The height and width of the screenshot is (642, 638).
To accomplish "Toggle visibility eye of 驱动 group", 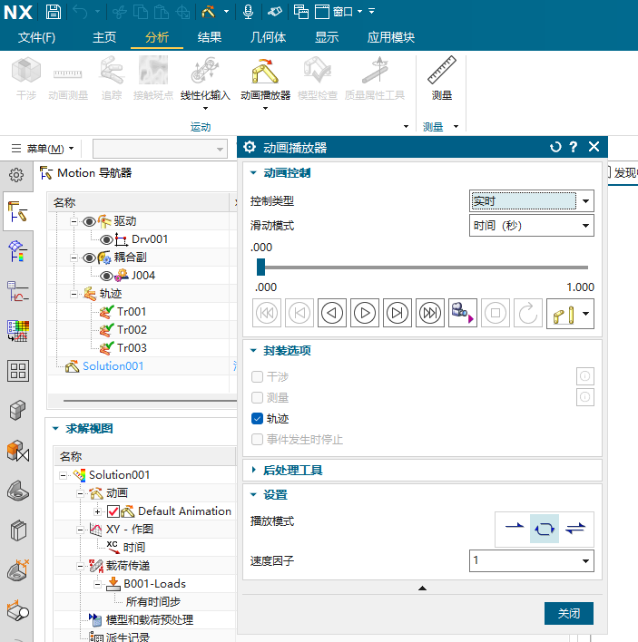I will click(89, 221).
